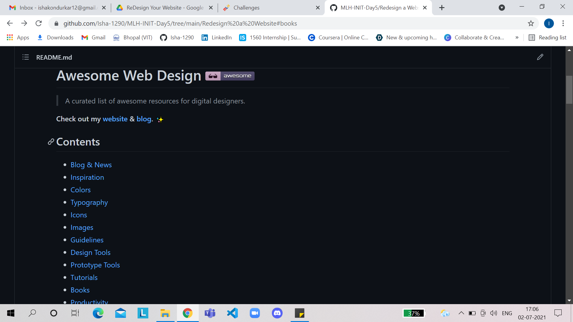Click the site security lock icon

(x=56, y=23)
